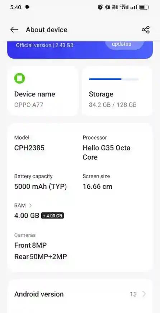Open the Android version row

80,294
